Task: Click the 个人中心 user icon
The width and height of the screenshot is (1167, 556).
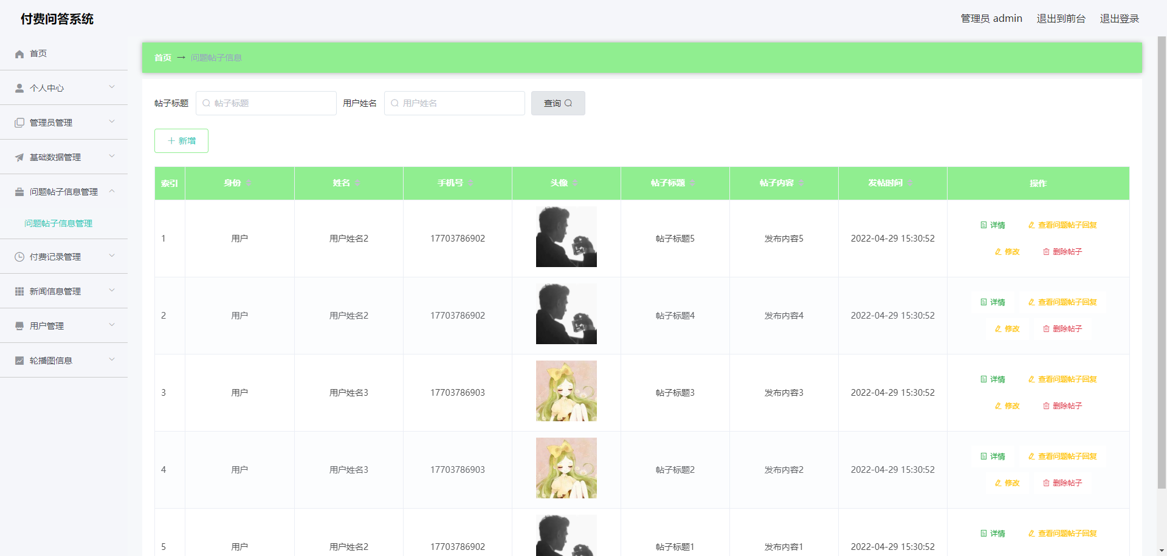Action: point(19,88)
